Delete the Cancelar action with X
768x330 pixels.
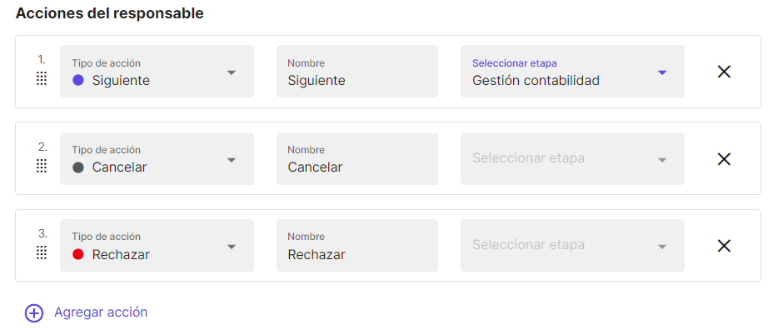(723, 159)
